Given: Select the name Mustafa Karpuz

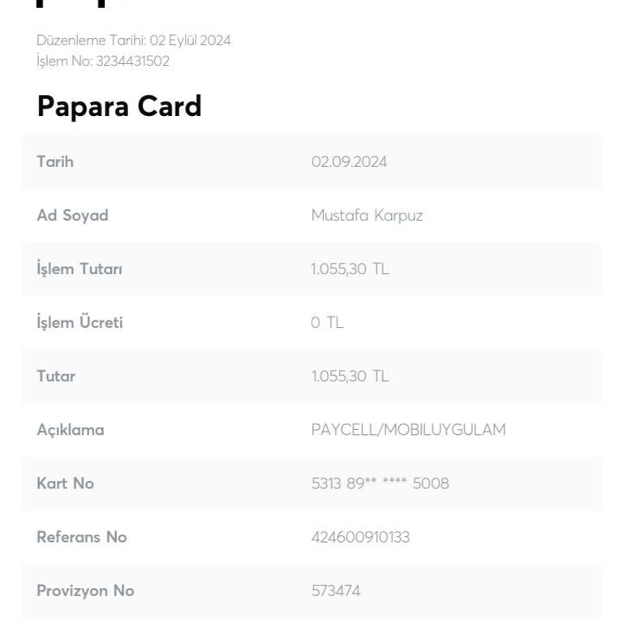Looking at the screenshot, I should pyautogui.click(x=367, y=215).
